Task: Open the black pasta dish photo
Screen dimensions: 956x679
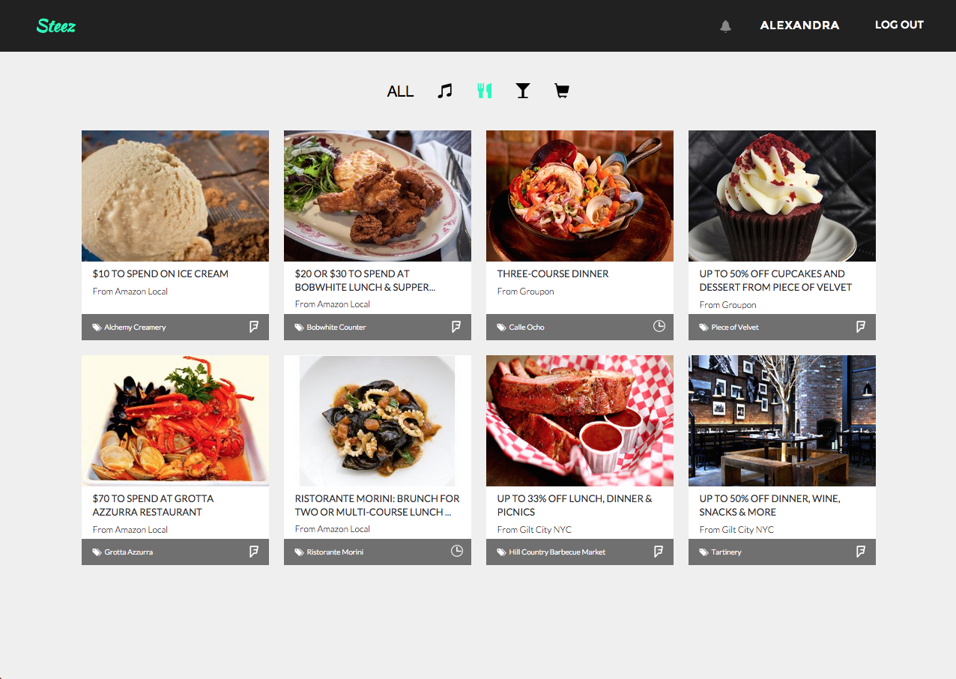Action: click(x=378, y=420)
